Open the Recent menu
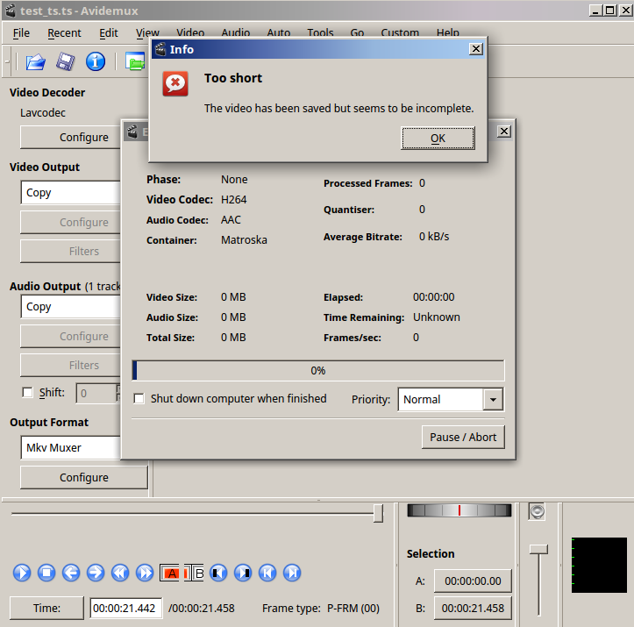Image resolution: width=634 pixels, height=627 pixels. pos(64,33)
